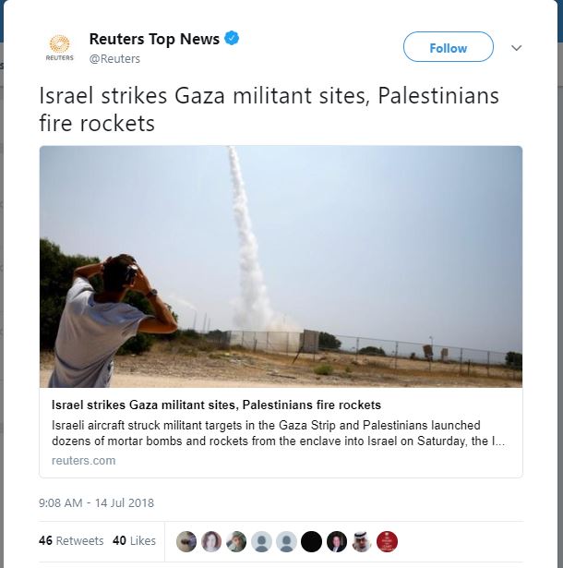
Task: Click the Reuters logo avatar
Action: 59,48
